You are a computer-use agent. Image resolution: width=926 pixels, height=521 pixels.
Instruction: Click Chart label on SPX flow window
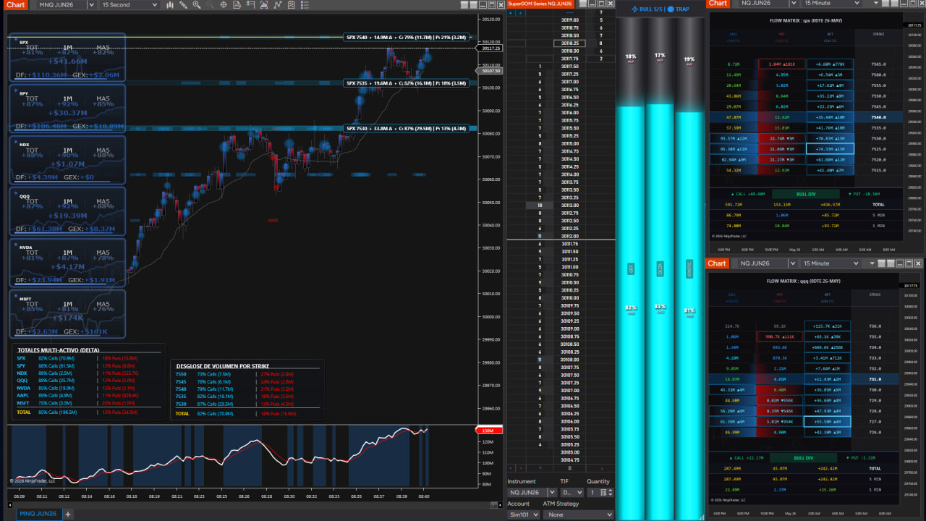click(x=718, y=4)
